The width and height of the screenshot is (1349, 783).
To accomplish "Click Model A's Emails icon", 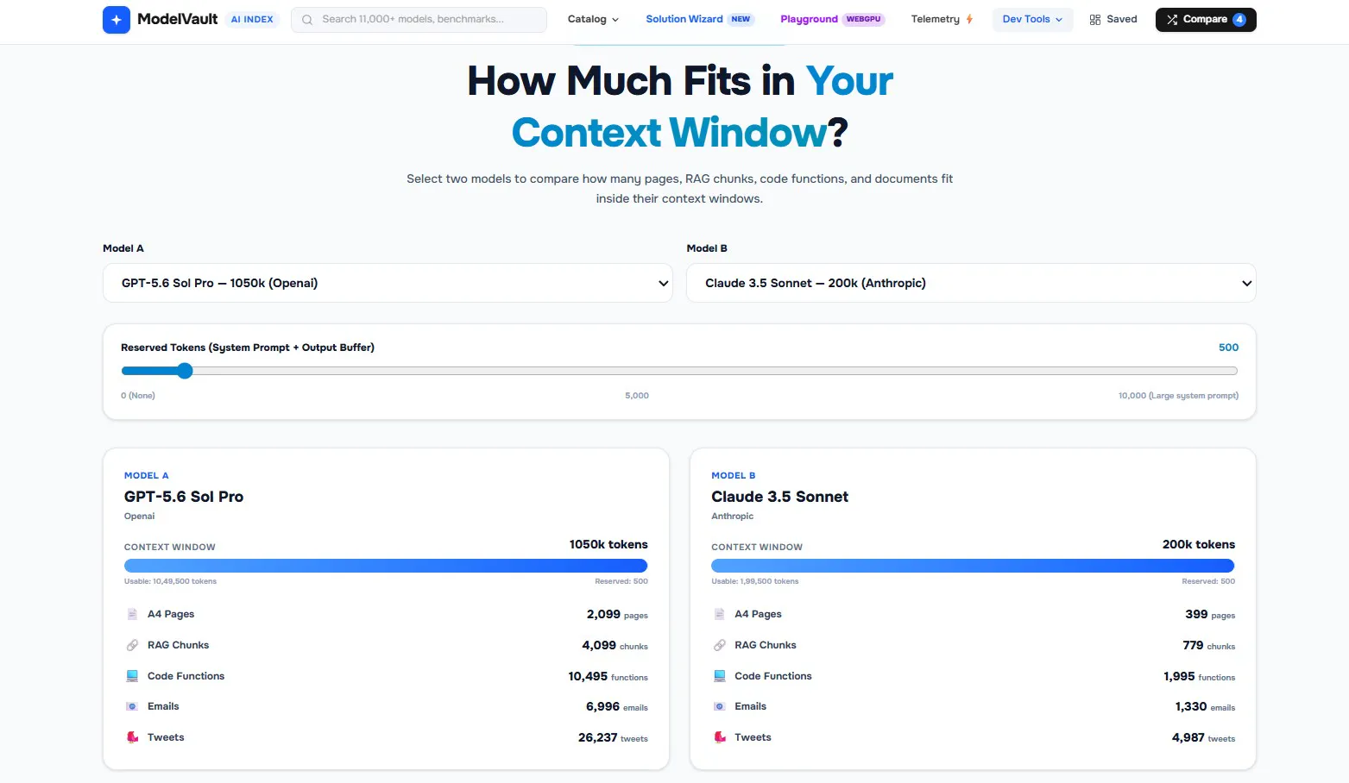I will pos(132,706).
